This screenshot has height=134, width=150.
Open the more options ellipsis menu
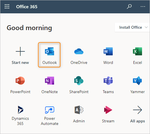143,7
